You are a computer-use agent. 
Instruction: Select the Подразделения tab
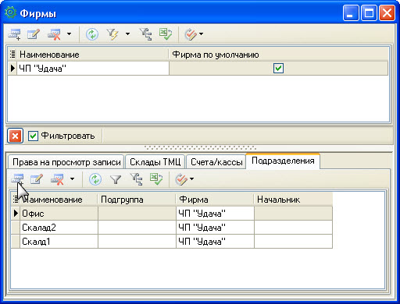coord(283,161)
